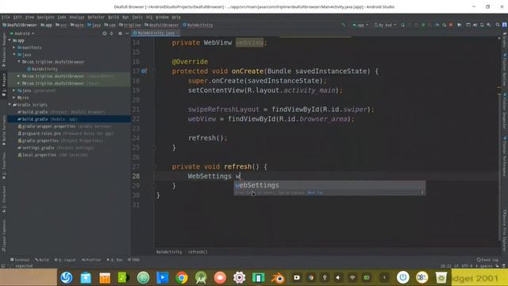Click the red Stop icon in toolbar
The width and height of the screenshot is (508, 286).
(451, 25)
